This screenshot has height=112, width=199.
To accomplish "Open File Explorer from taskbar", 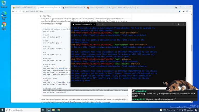I will (53, 110).
